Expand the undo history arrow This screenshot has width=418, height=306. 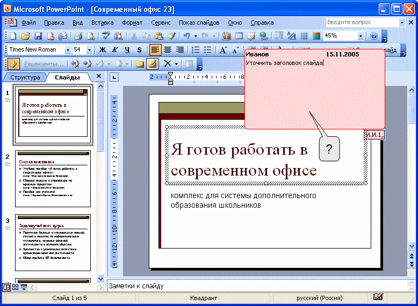(196, 36)
